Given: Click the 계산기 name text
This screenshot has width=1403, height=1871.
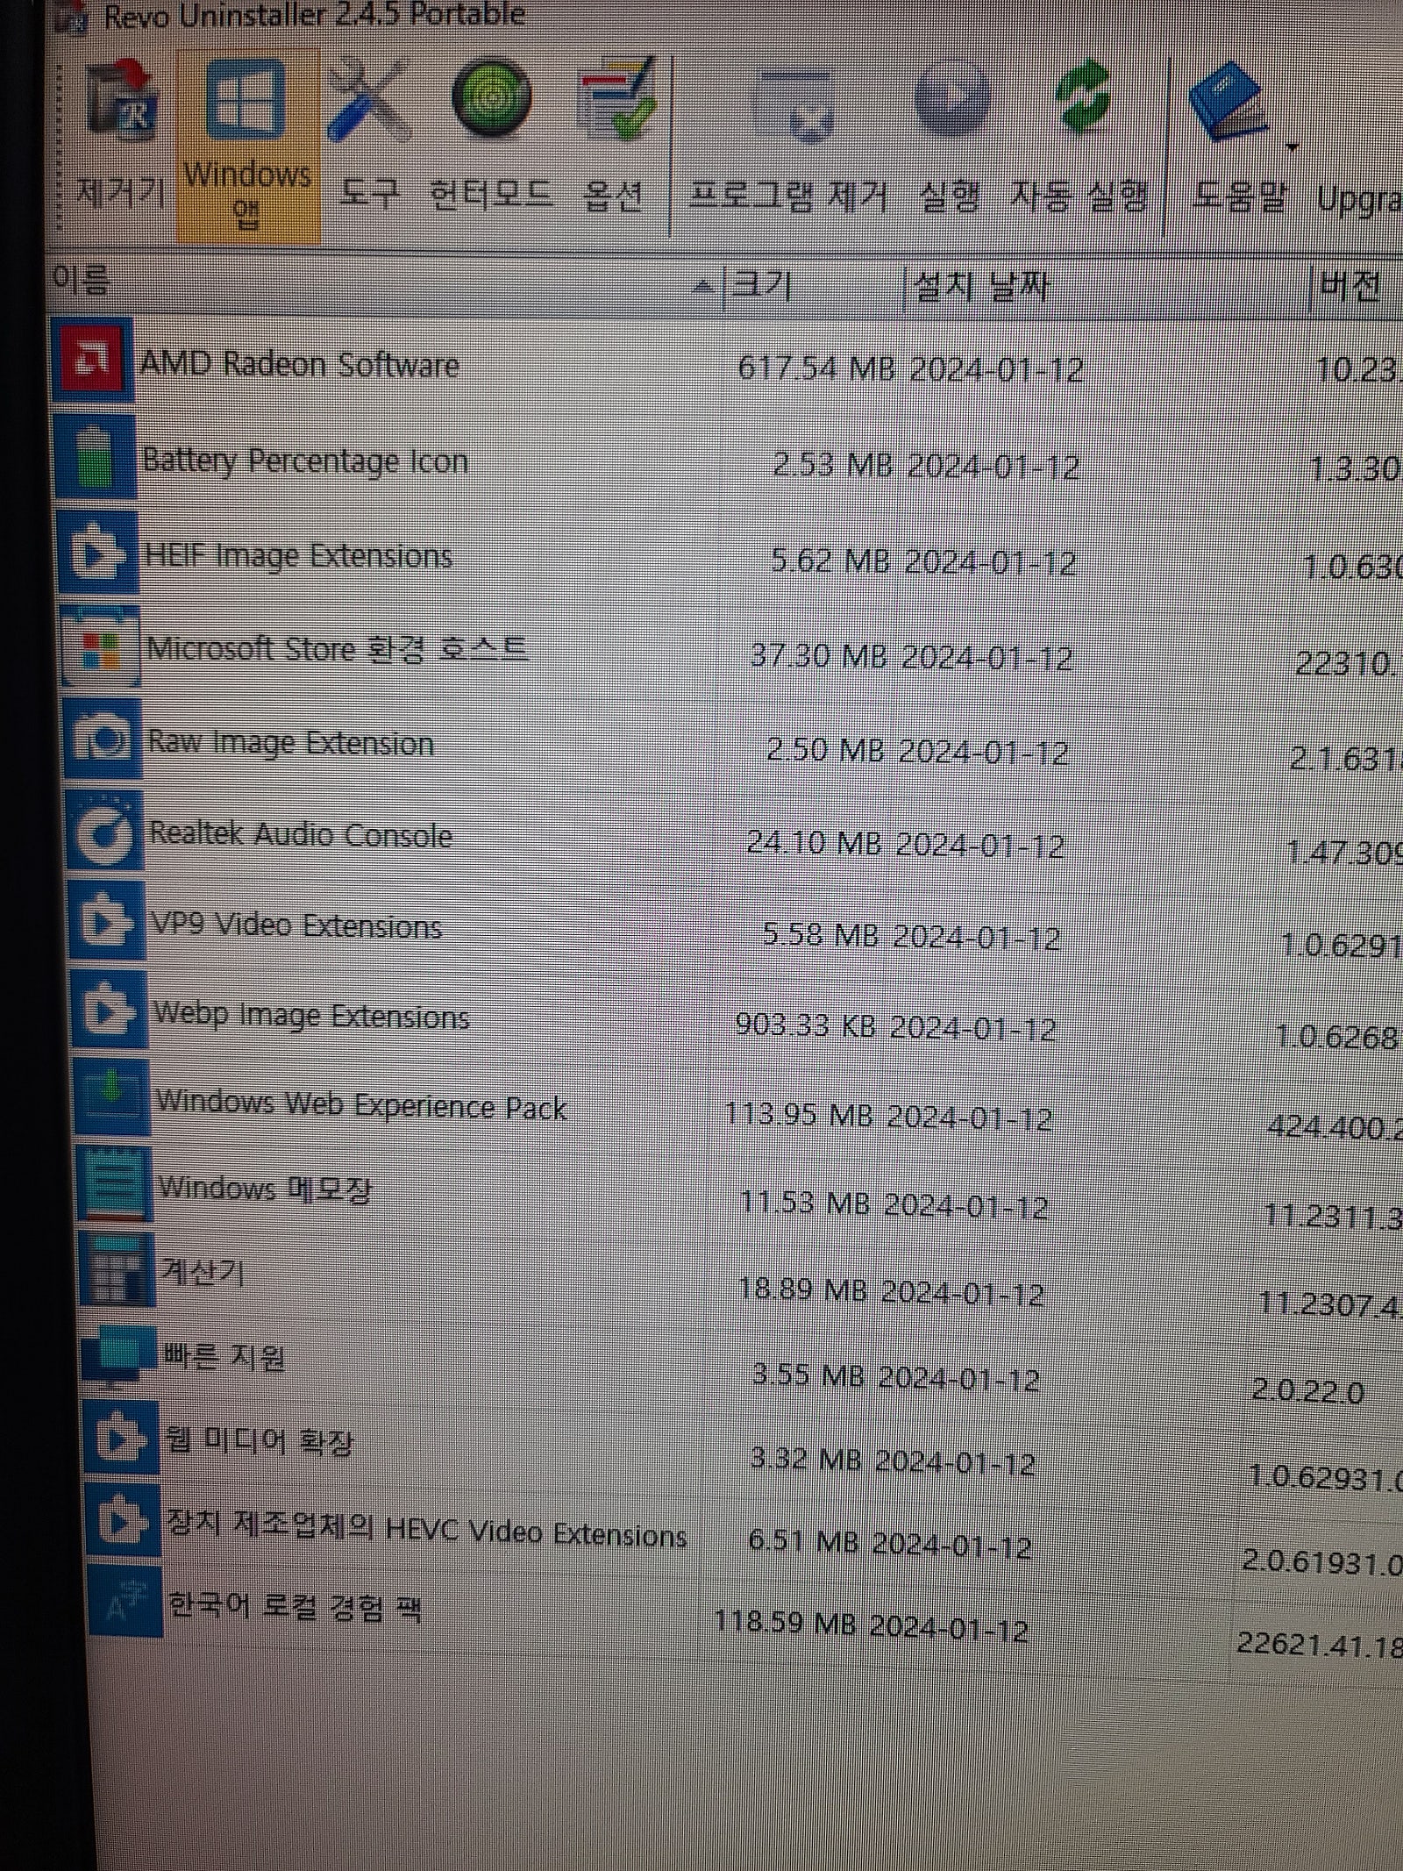Looking at the screenshot, I should click(x=203, y=1271).
